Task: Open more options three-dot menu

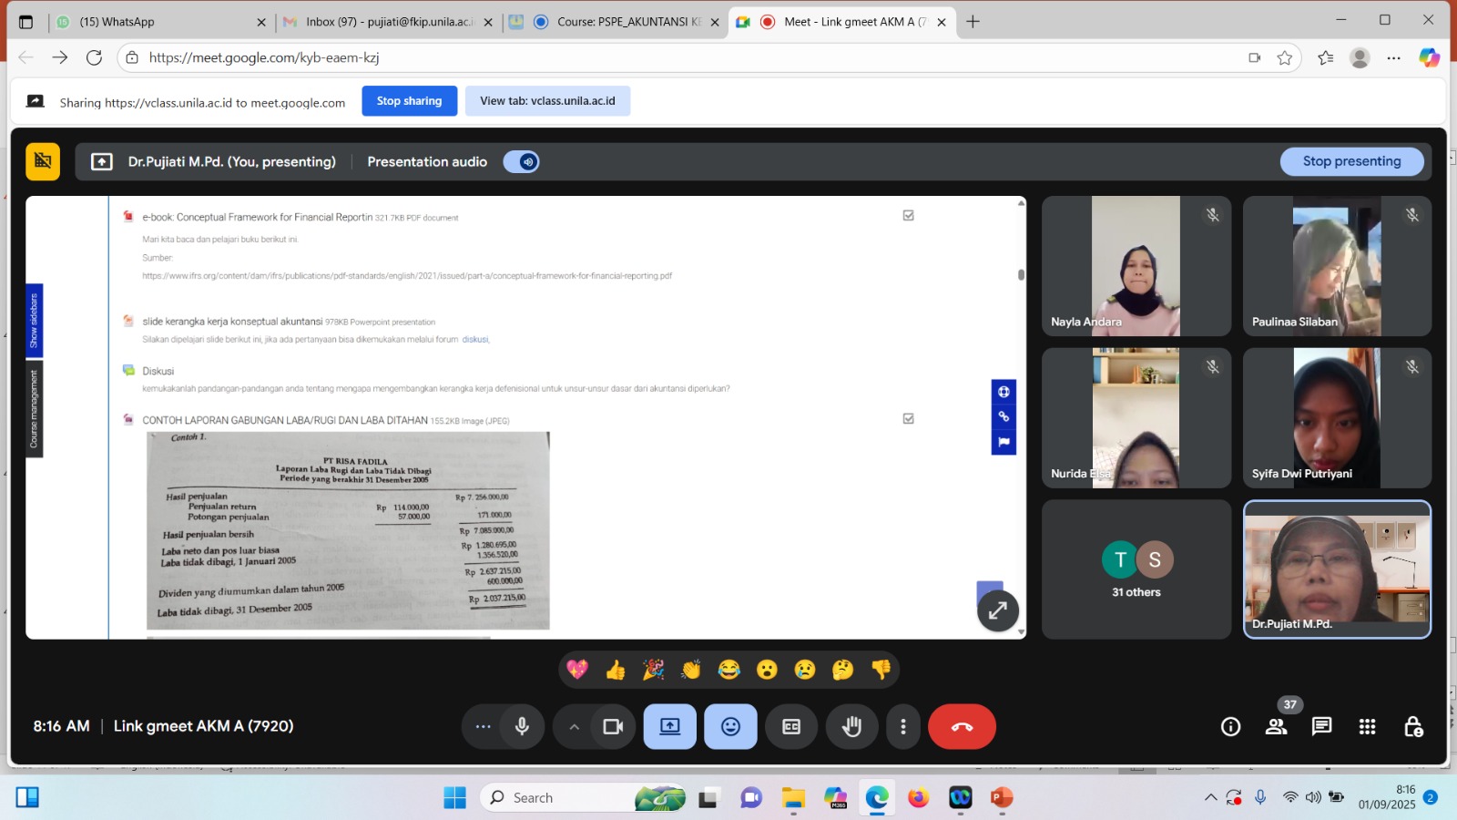Action: click(902, 726)
